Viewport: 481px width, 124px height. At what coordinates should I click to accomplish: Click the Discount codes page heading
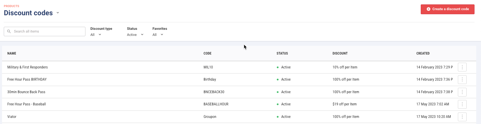[28, 13]
